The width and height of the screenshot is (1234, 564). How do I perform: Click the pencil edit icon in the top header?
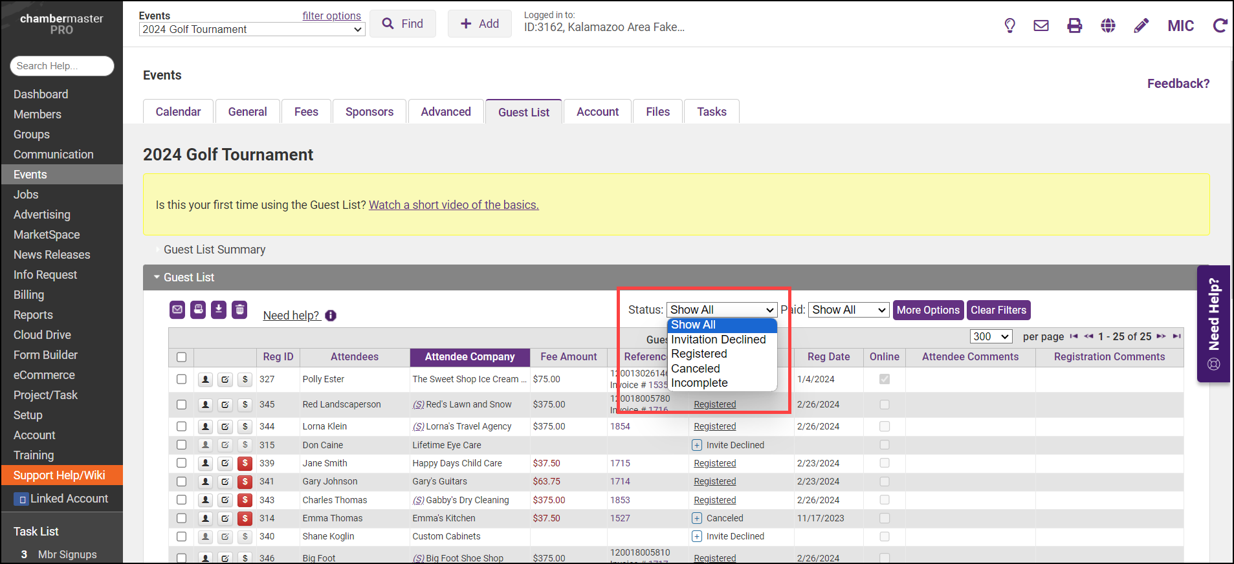click(1141, 26)
